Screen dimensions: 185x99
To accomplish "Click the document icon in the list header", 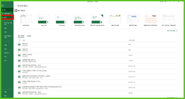I will point(20,40).
